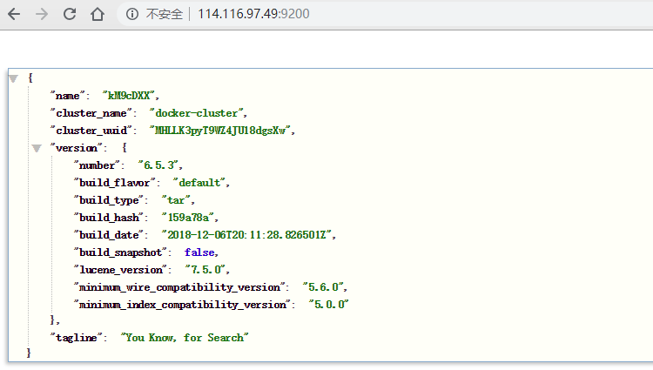
Task: Click the "cluster_uuid" key
Action: pyautogui.click(x=91, y=131)
